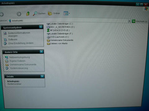Click the Arbeitsplatz address field
Screen dimensions: 149x111
(68, 21)
